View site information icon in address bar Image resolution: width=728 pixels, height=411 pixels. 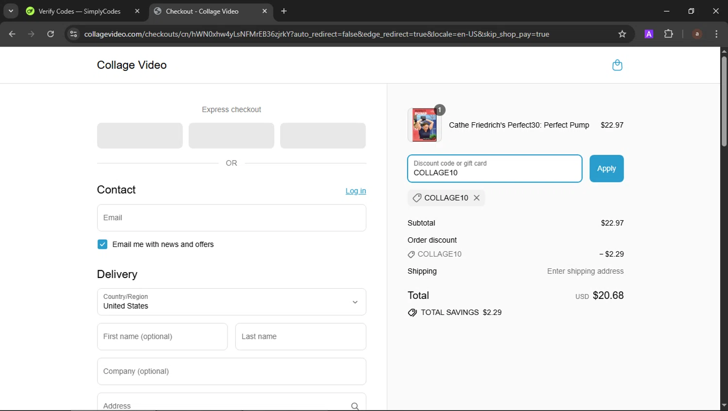73,34
